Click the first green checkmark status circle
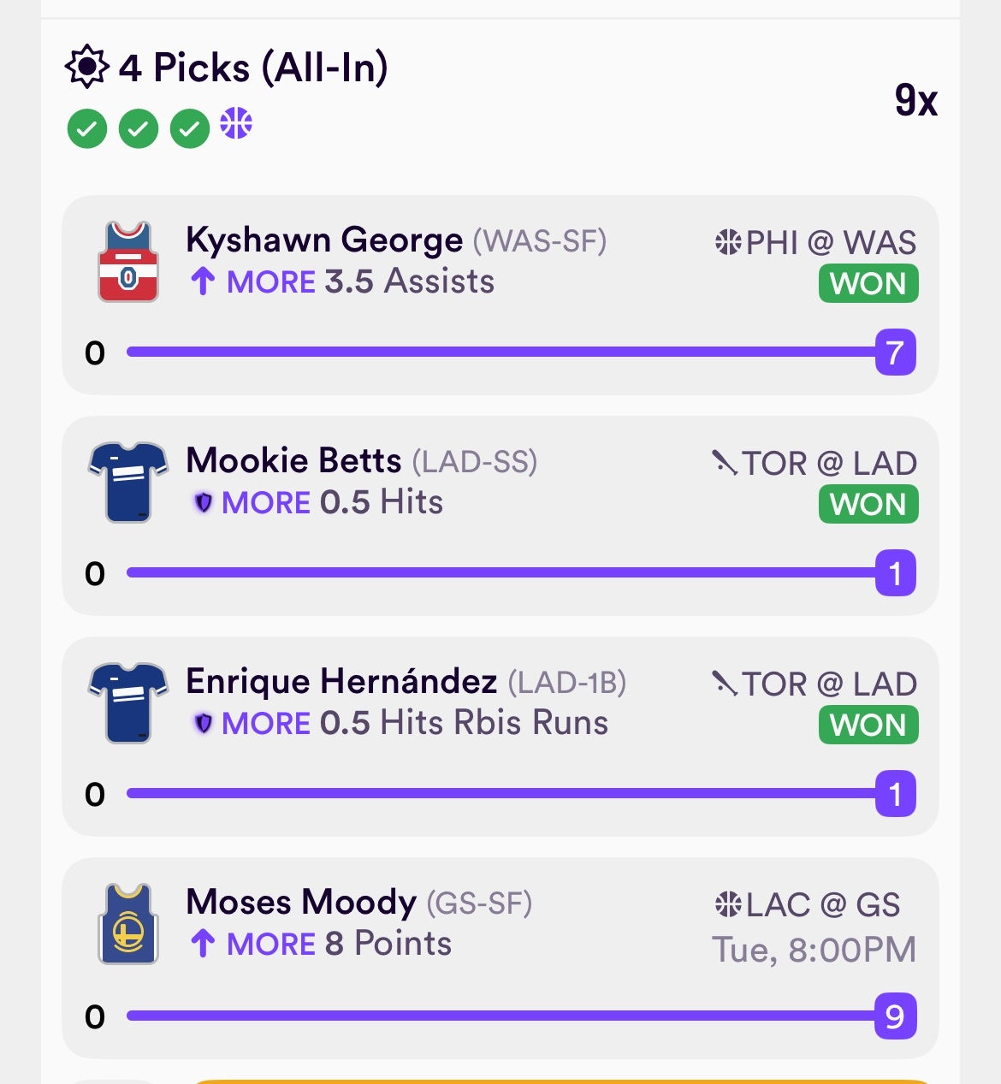 pos(87,129)
